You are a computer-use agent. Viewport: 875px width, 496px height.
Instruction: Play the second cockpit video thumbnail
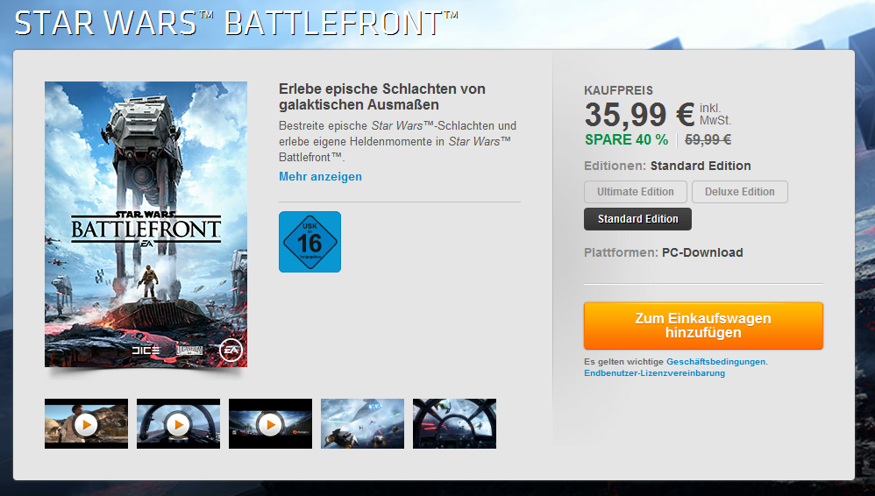click(179, 423)
